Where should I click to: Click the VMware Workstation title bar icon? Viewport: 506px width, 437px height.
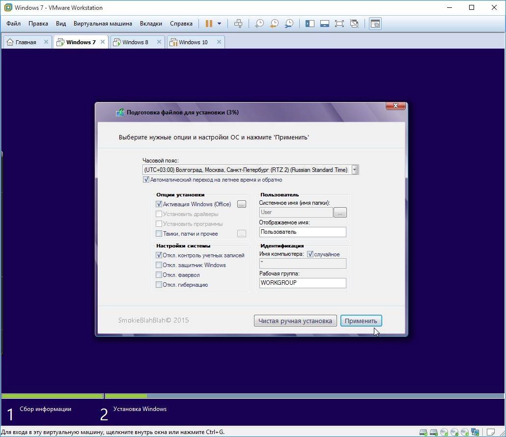coord(8,7)
